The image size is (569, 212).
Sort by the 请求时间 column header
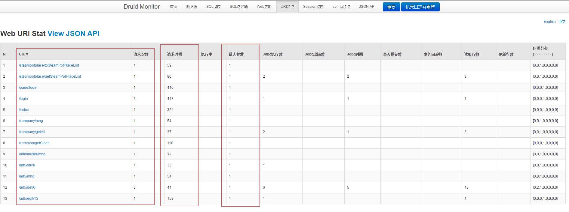pos(175,54)
